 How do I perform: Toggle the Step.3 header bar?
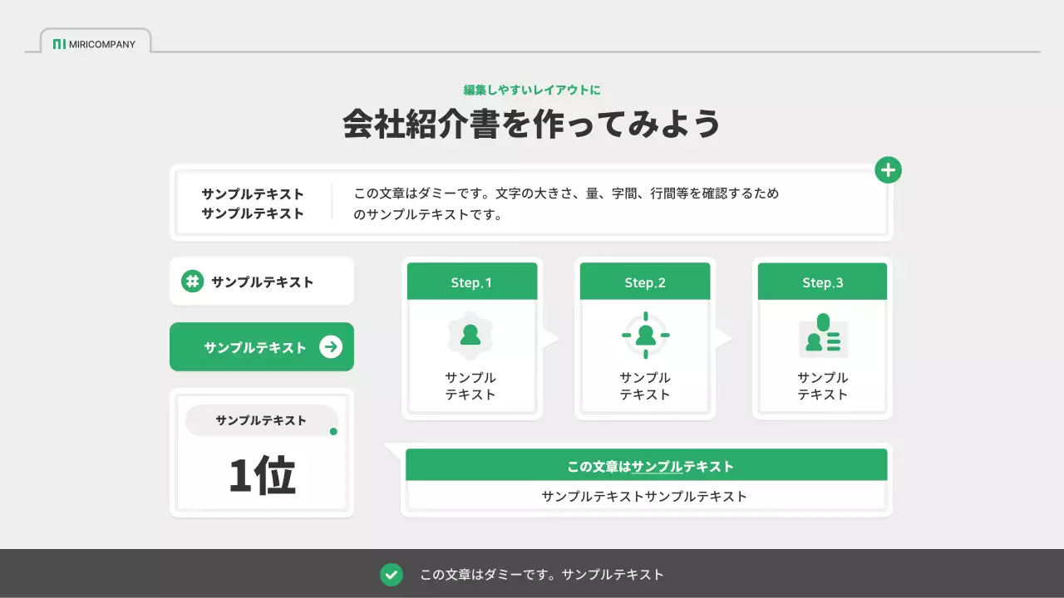821,281
